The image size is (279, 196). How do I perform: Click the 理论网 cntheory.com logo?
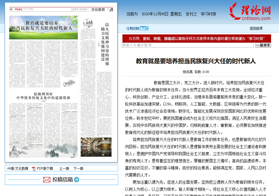(250, 11)
